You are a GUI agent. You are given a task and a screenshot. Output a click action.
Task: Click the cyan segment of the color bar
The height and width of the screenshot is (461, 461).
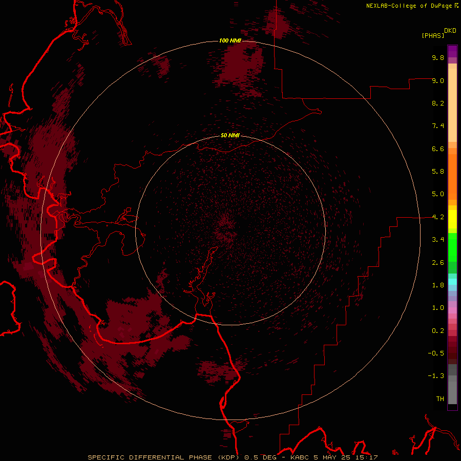coord(452,282)
